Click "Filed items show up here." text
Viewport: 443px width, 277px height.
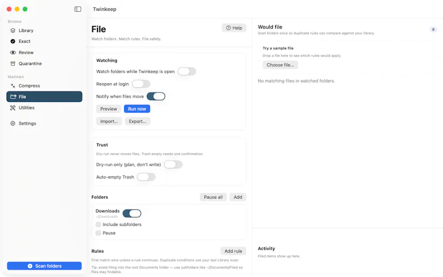tap(279, 256)
